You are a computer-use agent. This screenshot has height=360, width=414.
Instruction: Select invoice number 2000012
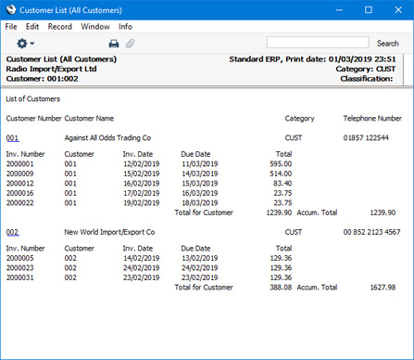point(19,184)
